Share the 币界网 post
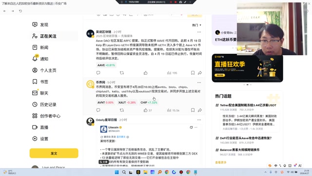This screenshot has height=176, width=312. pyautogui.click(x=200, y=110)
